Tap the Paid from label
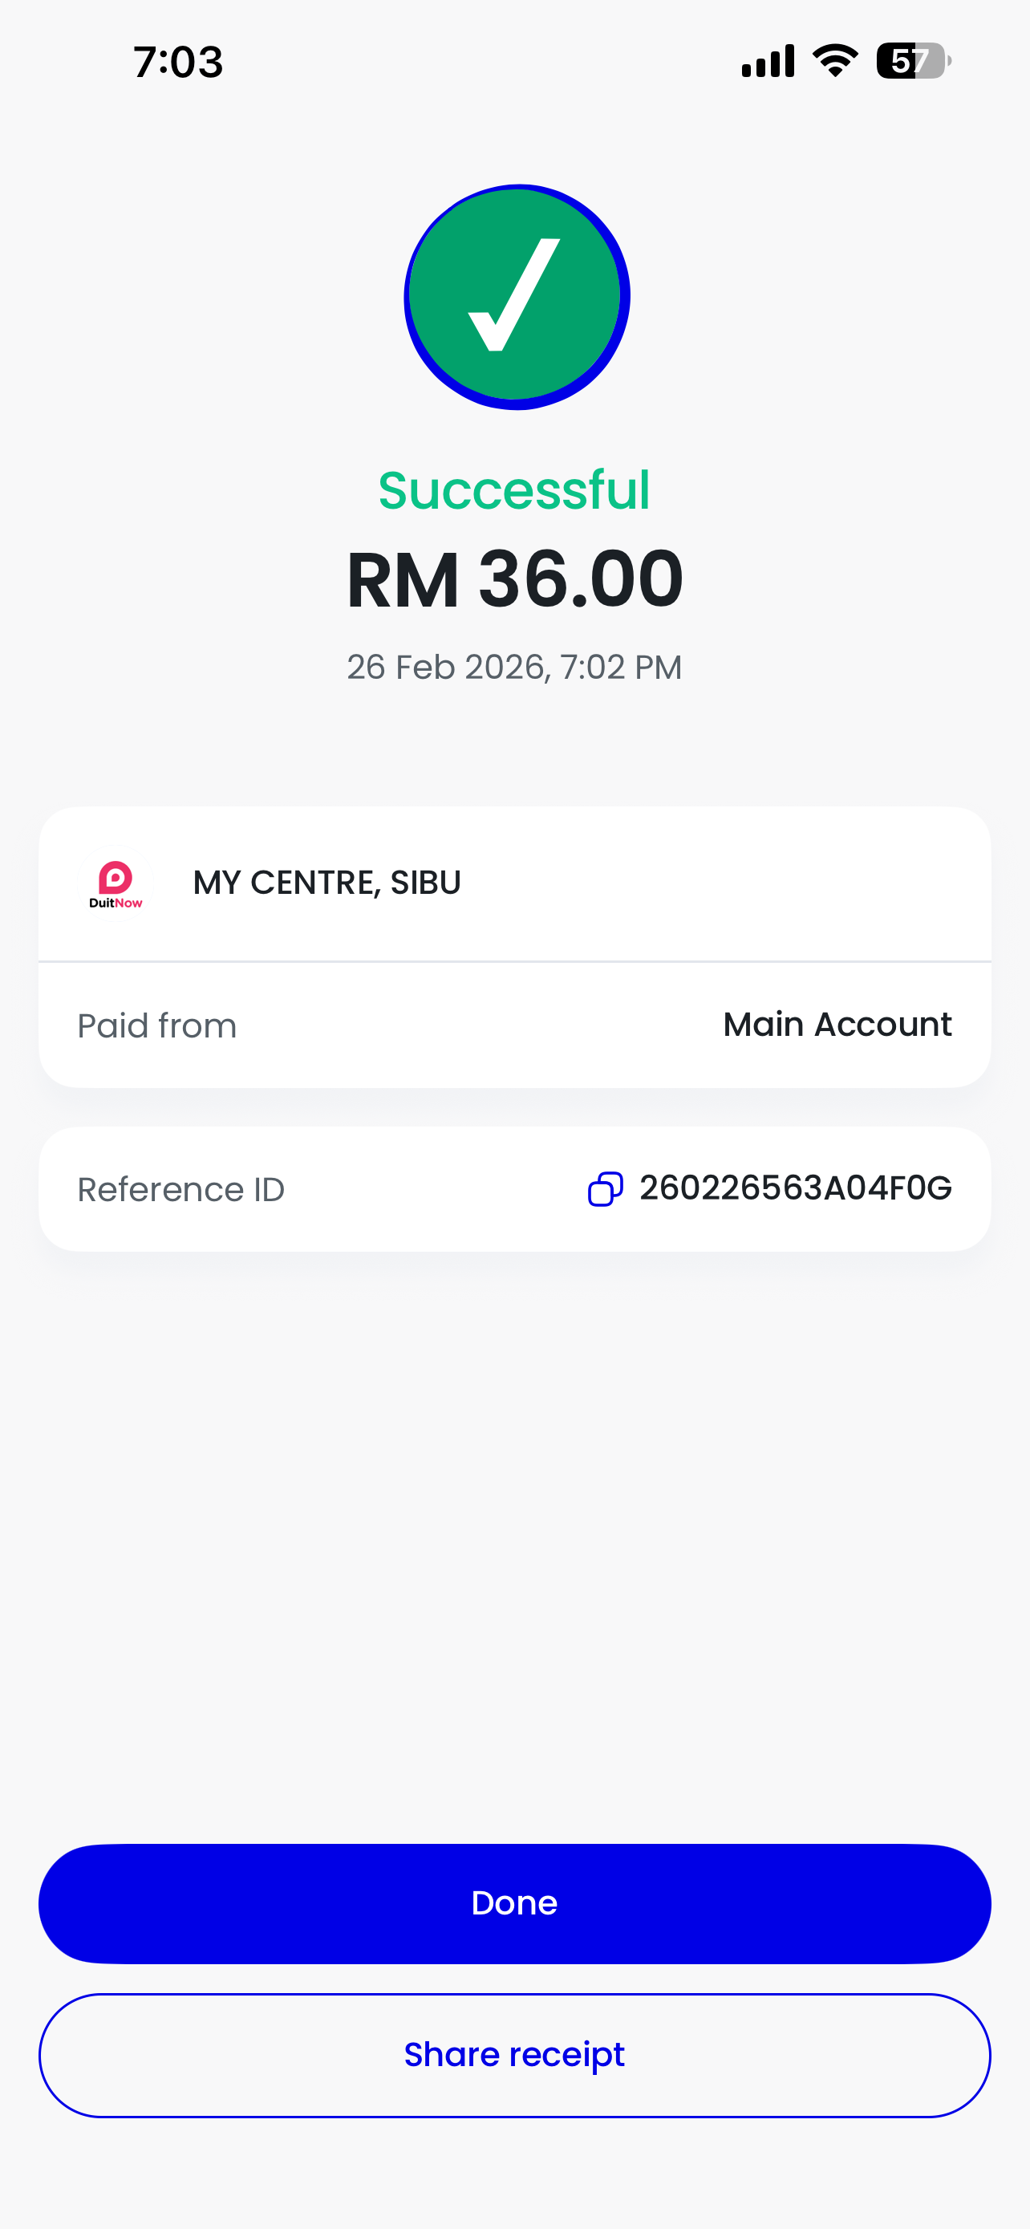The image size is (1030, 2229). point(156,1026)
